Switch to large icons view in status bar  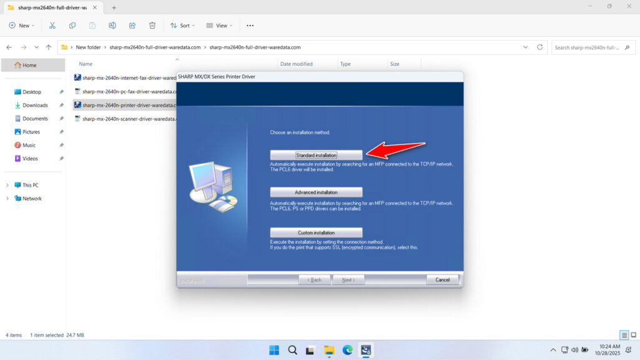point(632,335)
